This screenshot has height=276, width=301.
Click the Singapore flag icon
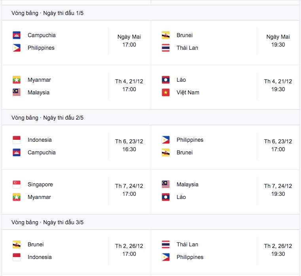pyautogui.click(x=17, y=184)
